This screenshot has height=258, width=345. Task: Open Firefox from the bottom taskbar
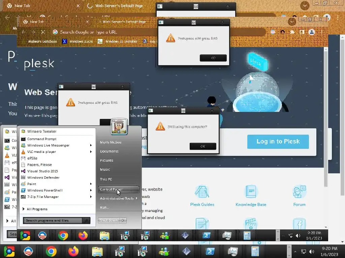(73, 251)
